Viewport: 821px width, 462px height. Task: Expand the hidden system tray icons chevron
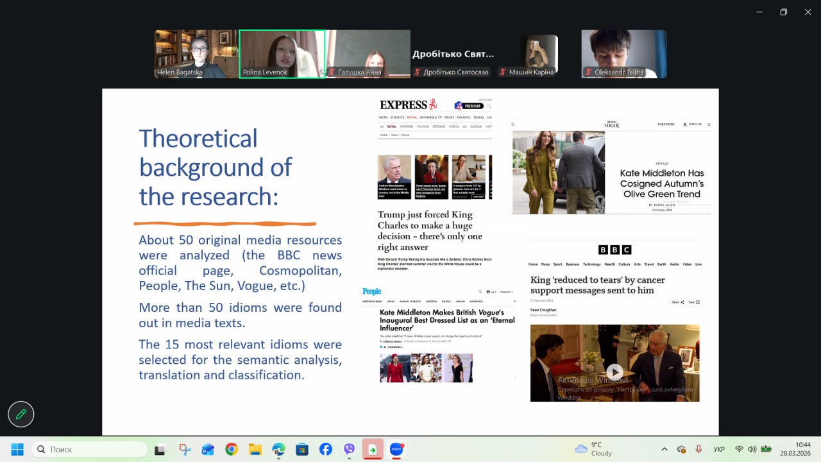coord(664,449)
